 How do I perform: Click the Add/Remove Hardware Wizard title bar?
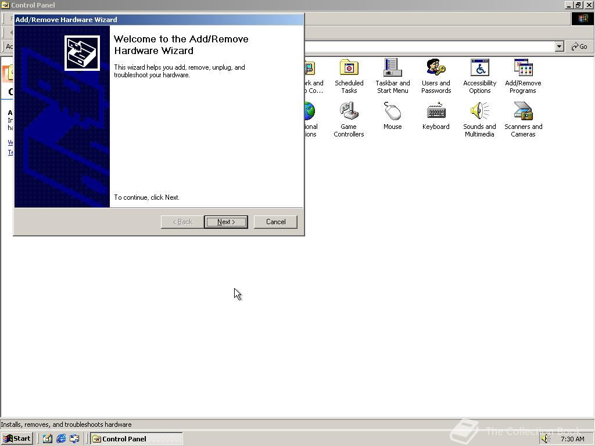159,20
